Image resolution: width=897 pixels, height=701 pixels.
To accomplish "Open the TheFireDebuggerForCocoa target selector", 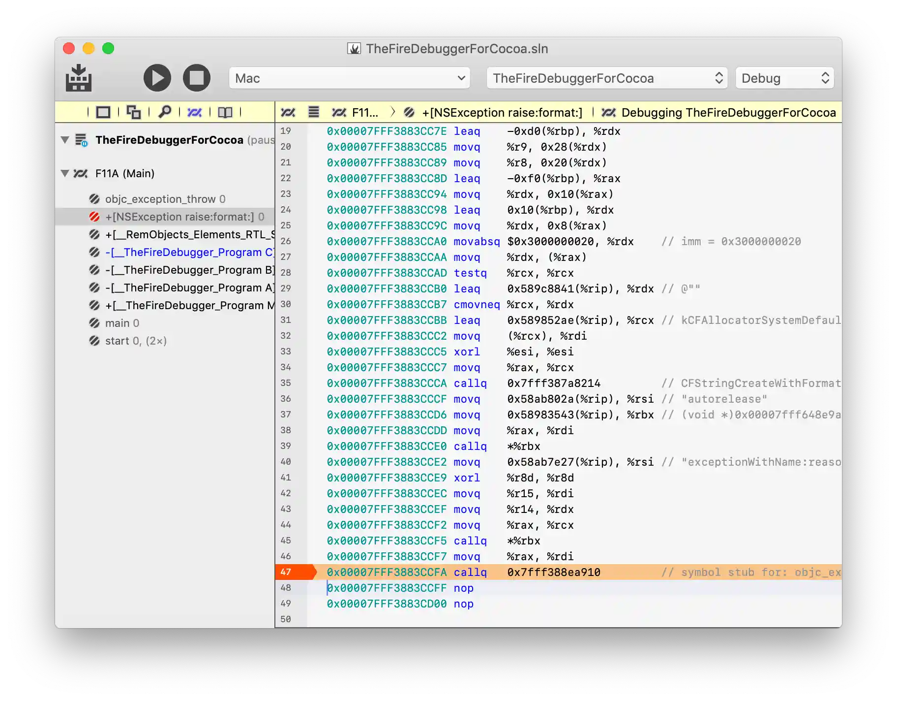I will coord(607,78).
